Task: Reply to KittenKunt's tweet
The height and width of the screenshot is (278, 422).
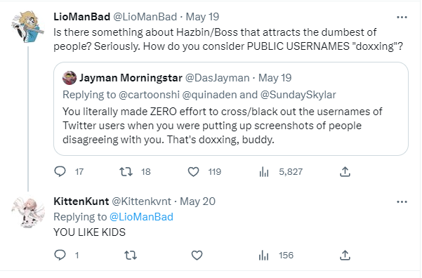Action: tap(60, 255)
